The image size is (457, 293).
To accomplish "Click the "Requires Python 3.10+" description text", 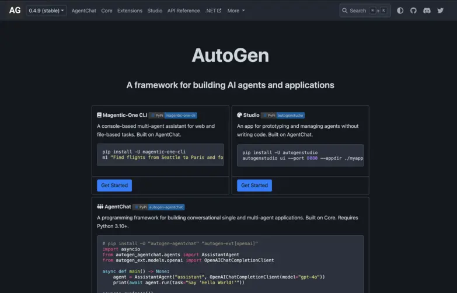I will (228, 222).
